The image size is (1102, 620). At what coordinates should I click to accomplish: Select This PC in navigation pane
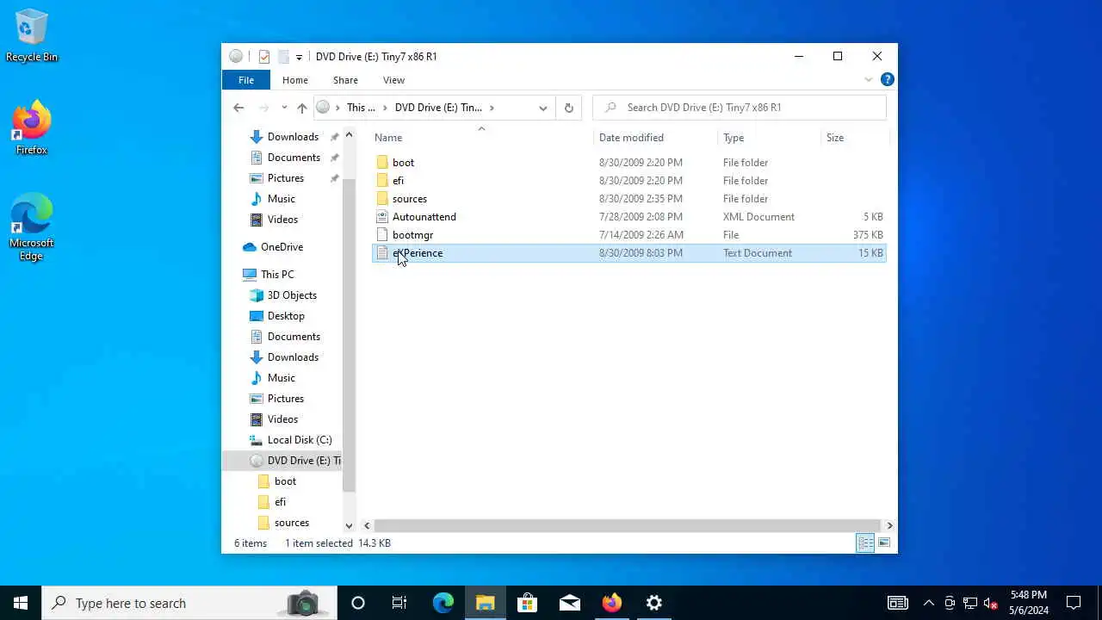point(277,275)
